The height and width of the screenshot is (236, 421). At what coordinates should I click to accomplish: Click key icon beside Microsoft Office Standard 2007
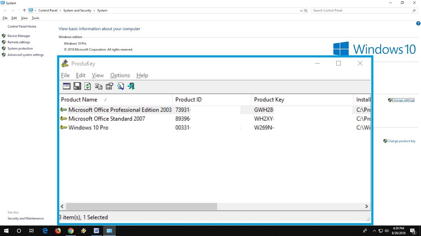coord(63,119)
